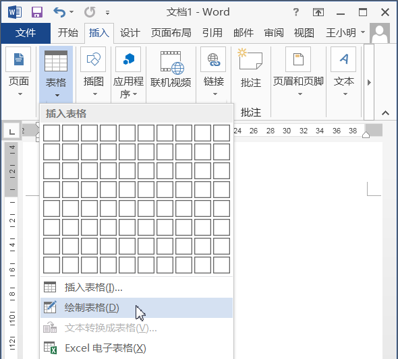Click the 表格 table grid icon
The height and width of the screenshot is (359, 398).
(56, 61)
